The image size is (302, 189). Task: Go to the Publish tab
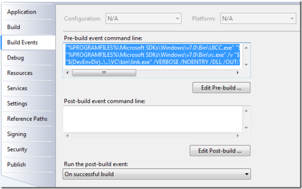28,164
